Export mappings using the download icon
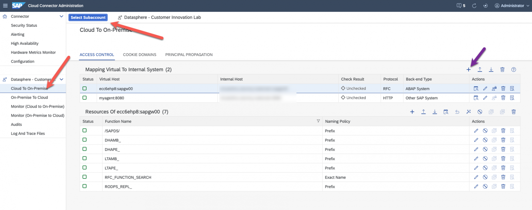The height and width of the screenshot is (210, 532). tap(491, 69)
